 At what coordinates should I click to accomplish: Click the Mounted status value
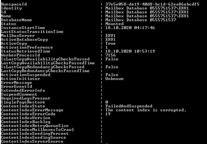[114, 24]
